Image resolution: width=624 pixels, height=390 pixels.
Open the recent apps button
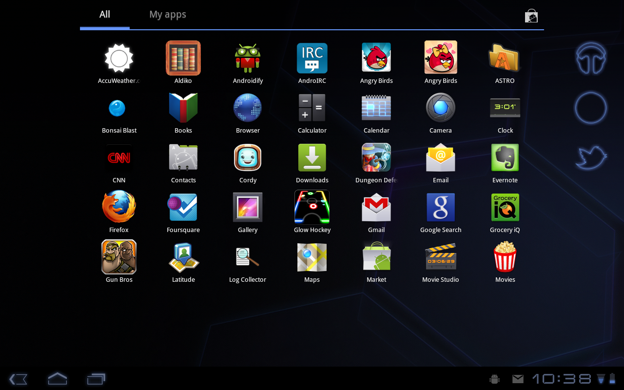96,379
